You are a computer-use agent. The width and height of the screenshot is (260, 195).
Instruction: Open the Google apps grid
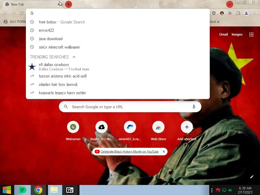coord(251,34)
